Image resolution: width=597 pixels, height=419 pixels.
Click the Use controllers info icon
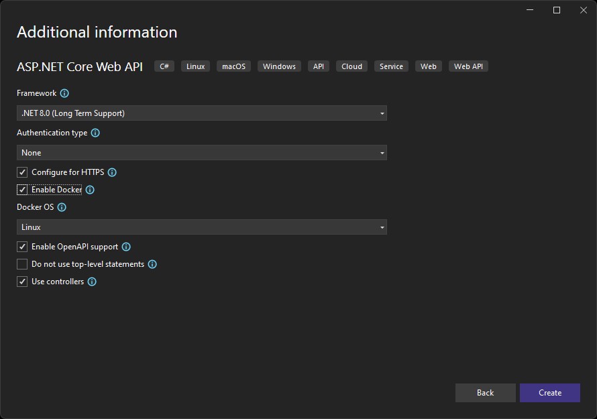[92, 282]
